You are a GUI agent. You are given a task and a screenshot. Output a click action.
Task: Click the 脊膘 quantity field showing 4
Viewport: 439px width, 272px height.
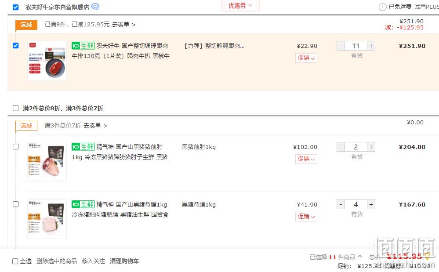point(356,205)
